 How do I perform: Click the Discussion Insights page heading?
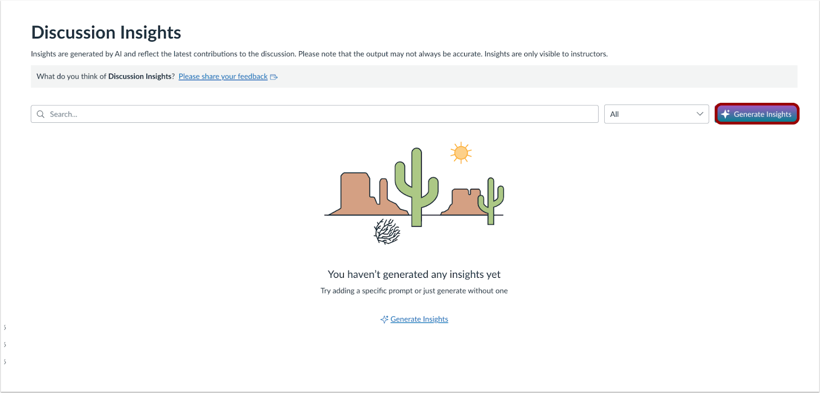(x=106, y=32)
